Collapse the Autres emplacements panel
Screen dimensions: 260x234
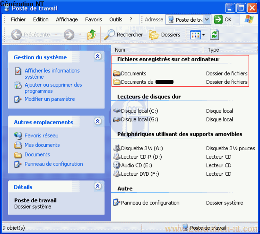click(x=97, y=121)
